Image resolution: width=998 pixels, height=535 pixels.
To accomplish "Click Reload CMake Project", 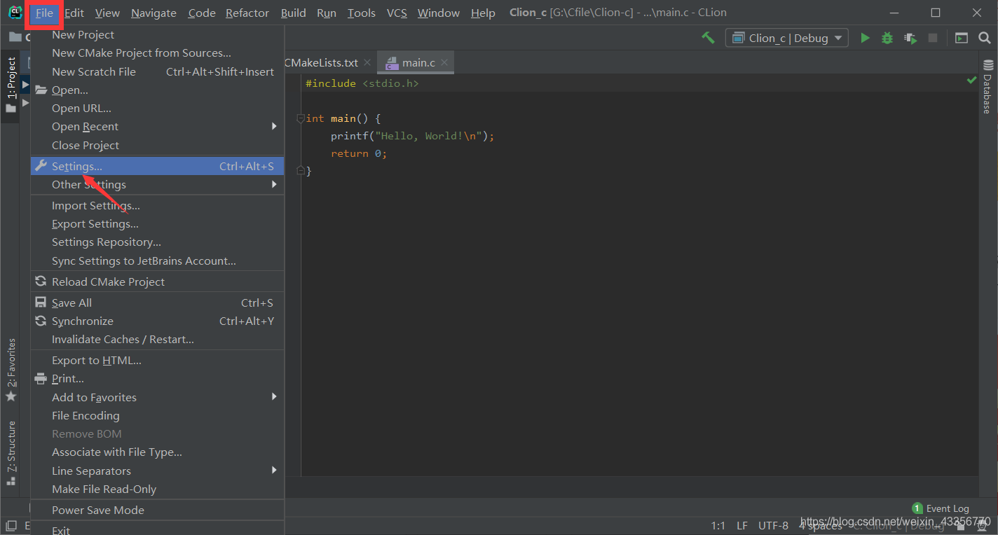I will click(158, 282).
